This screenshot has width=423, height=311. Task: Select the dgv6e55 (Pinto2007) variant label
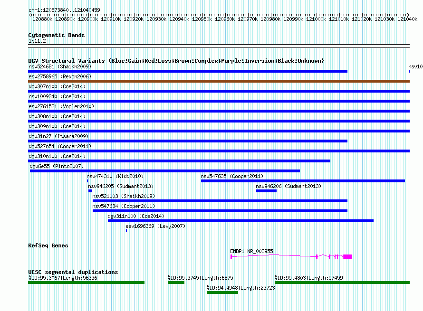pyautogui.click(x=57, y=166)
